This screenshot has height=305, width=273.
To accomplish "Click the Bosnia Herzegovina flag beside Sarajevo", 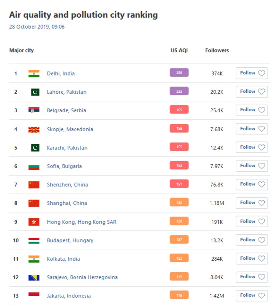I will pyautogui.click(x=34, y=277).
